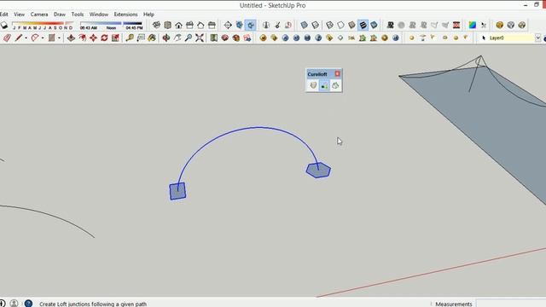546x307 pixels.
Task: Open the Window menu
Action: (99, 14)
